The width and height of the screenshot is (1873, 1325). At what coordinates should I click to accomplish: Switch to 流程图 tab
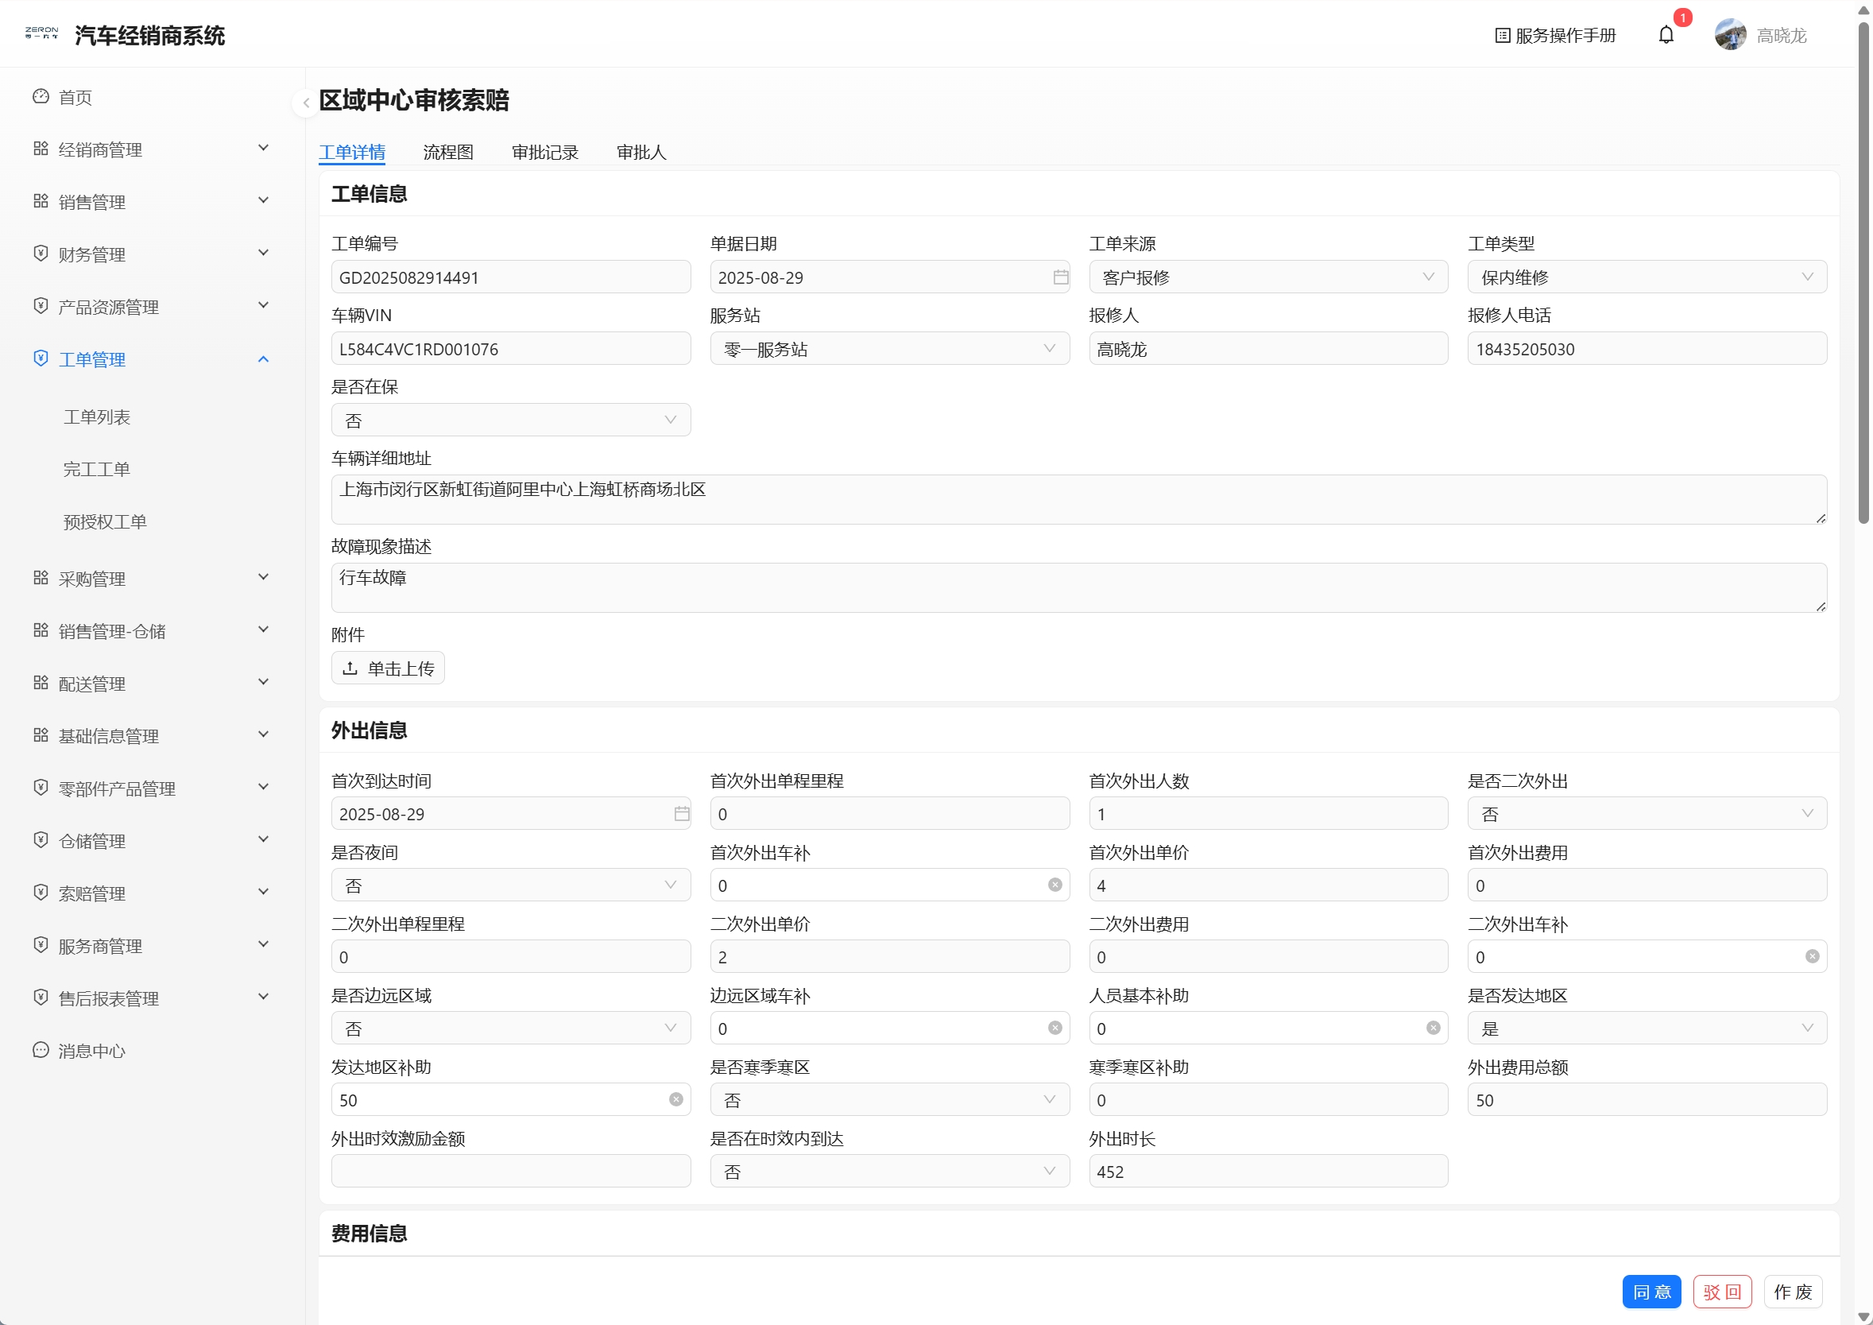448,153
